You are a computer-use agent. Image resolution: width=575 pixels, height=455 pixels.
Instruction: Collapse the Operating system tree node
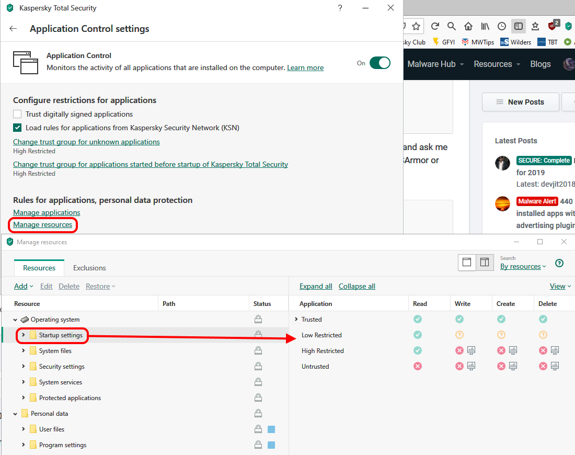(x=15, y=320)
